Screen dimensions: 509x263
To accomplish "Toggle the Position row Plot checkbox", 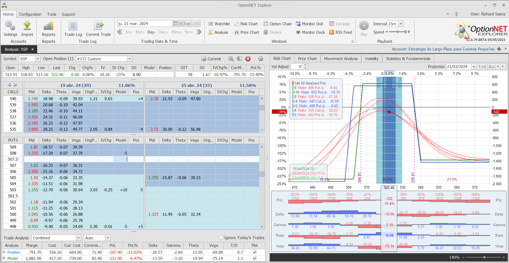I will tap(255, 252).
